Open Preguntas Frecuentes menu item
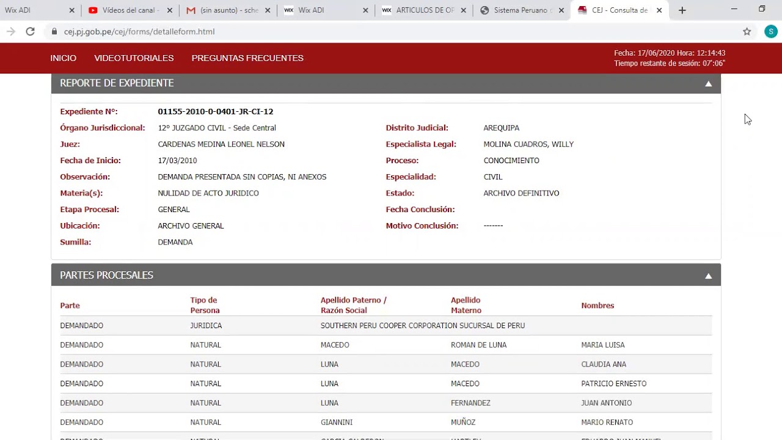Screen dimensions: 782x440 (x=247, y=58)
